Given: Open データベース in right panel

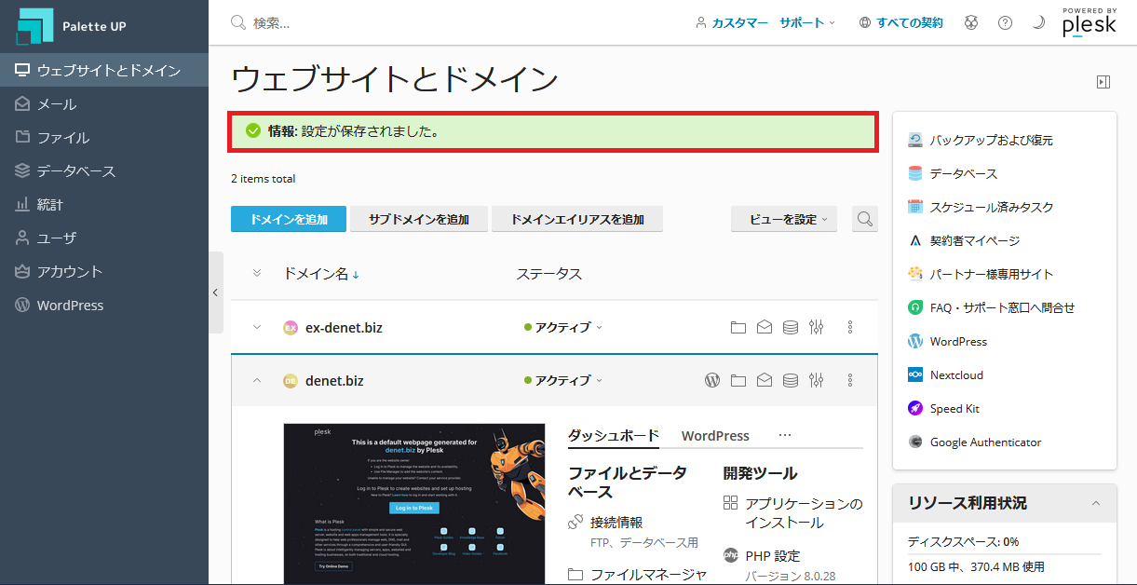Looking at the screenshot, I should 953,173.
